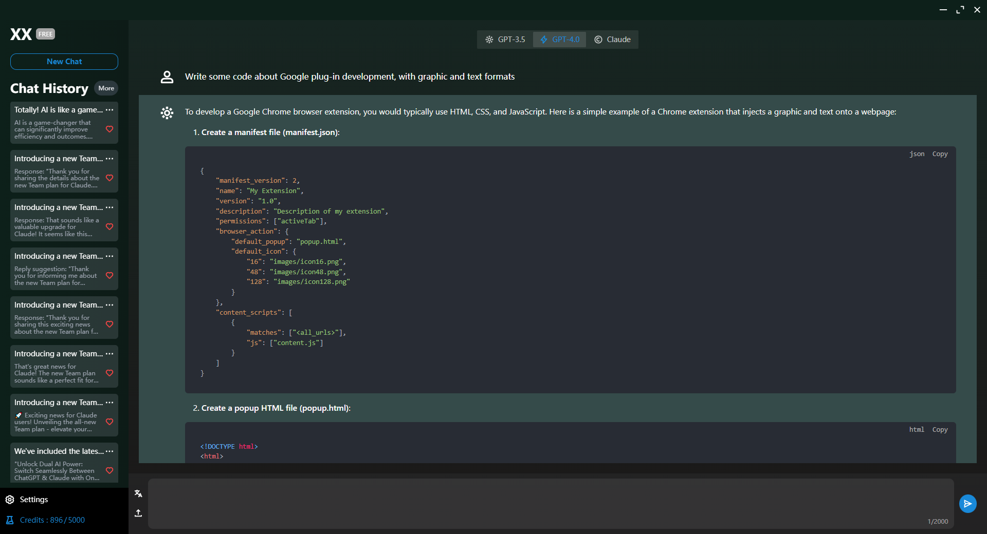Click the 'html' language label on code block
The height and width of the screenshot is (534, 987).
[917, 430]
